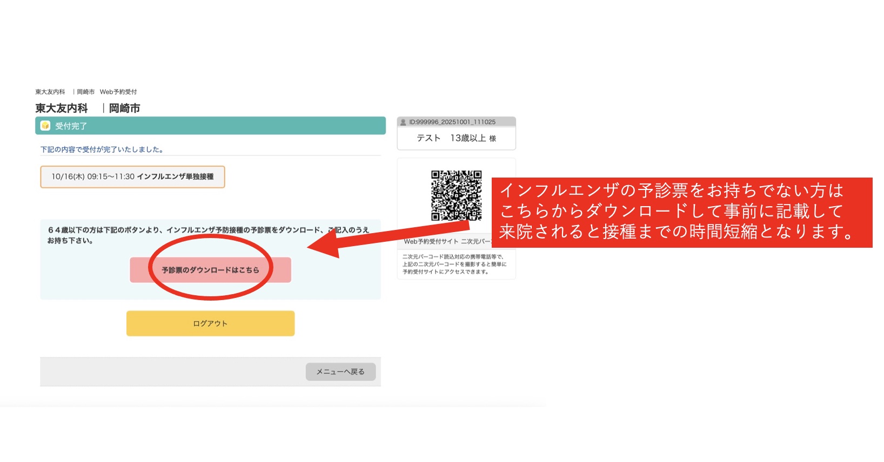Select the 10/16(木) インフルエンザ単独接種 reservation box
Viewport: 884px width, 462px height.
tap(132, 176)
